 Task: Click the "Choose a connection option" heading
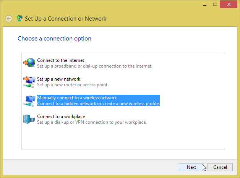tap(55, 39)
